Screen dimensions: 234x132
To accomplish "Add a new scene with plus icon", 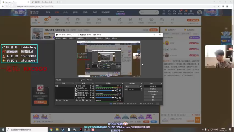I will pyautogui.click(x=56, y=100).
